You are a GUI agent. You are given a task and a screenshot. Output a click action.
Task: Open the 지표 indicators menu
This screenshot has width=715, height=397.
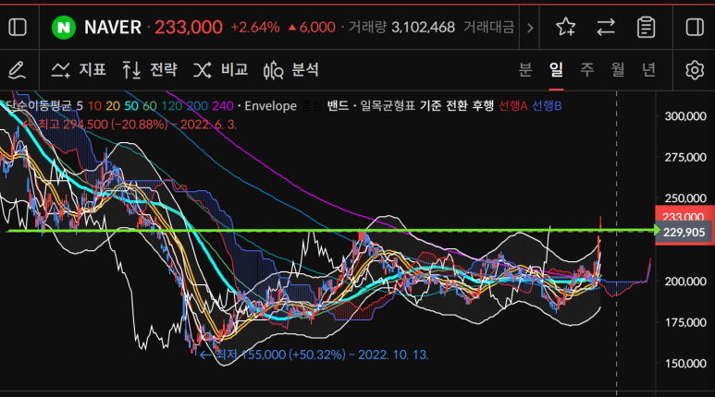tap(79, 70)
